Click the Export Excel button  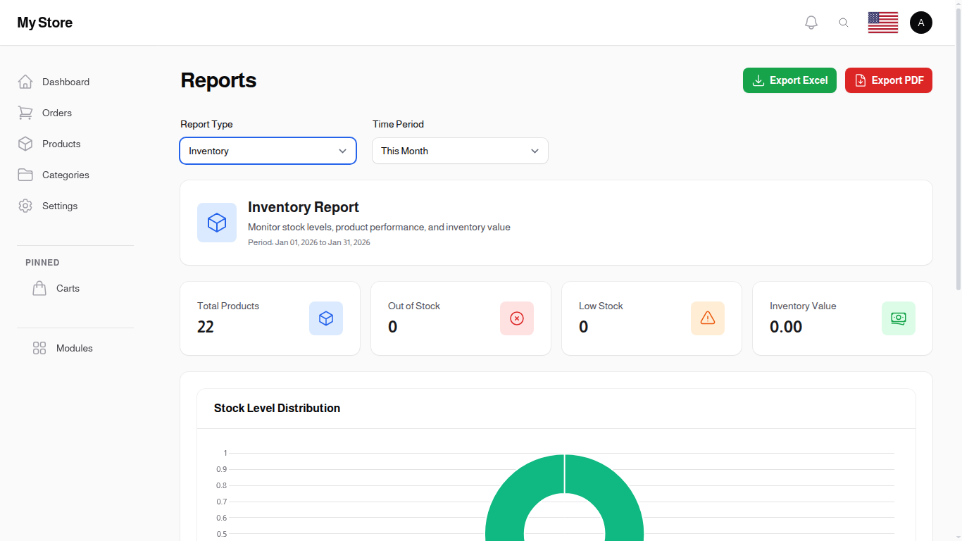(789, 80)
